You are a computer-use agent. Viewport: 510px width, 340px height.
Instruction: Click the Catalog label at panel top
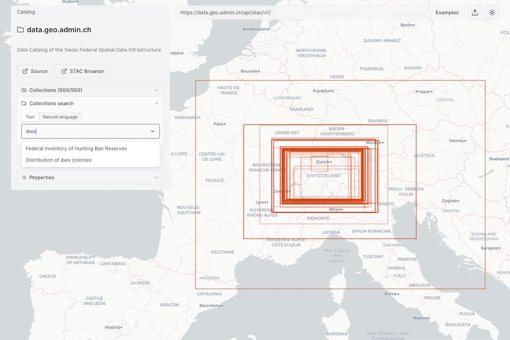pyautogui.click(x=25, y=11)
